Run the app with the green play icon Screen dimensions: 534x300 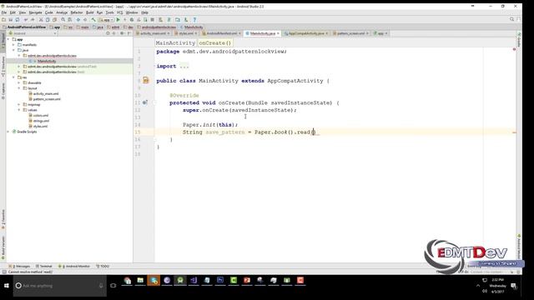tap(118, 20)
